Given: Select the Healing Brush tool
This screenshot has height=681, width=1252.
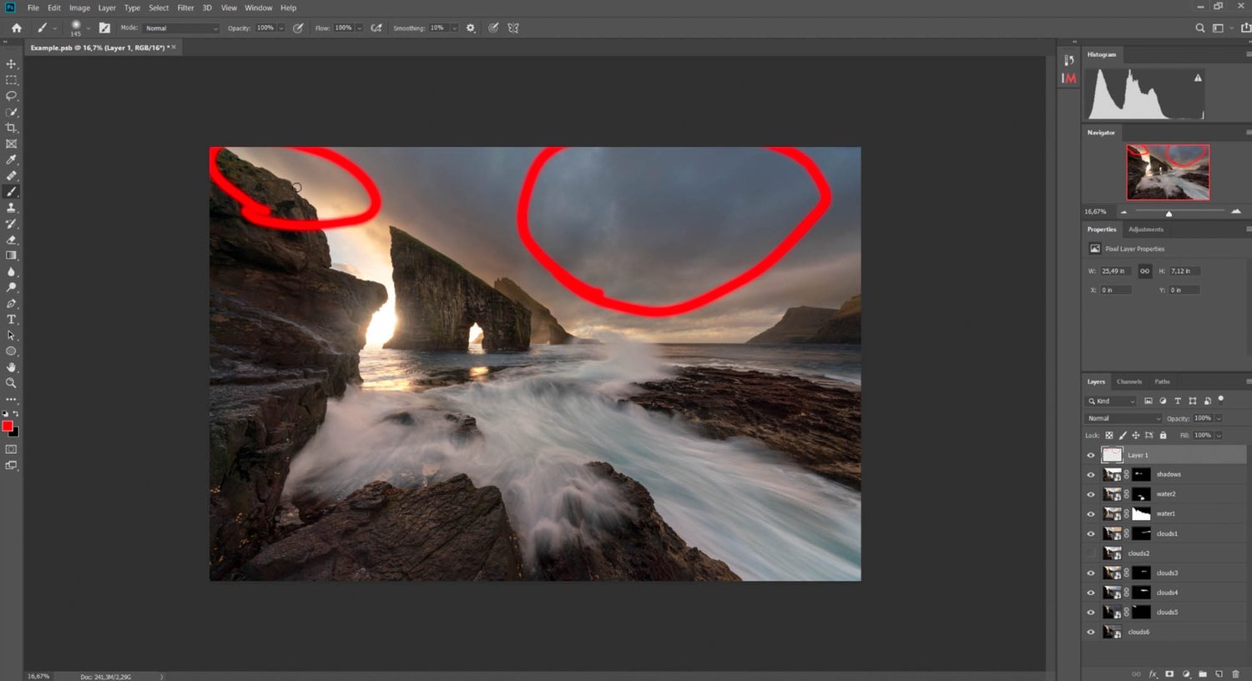Looking at the screenshot, I should point(12,175).
